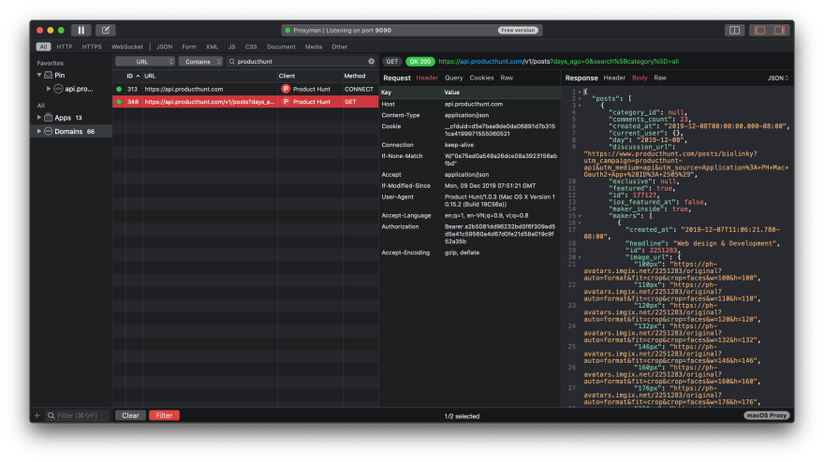This screenshot has width=824, height=462.
Task: Click the Free version badge
Action: 518,31
